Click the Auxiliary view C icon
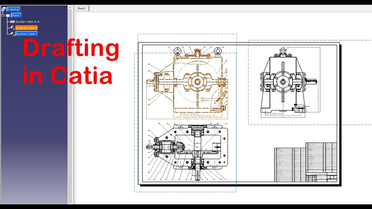Image resolution: width=372 pixels, height=209 pixels. (12, 34)
